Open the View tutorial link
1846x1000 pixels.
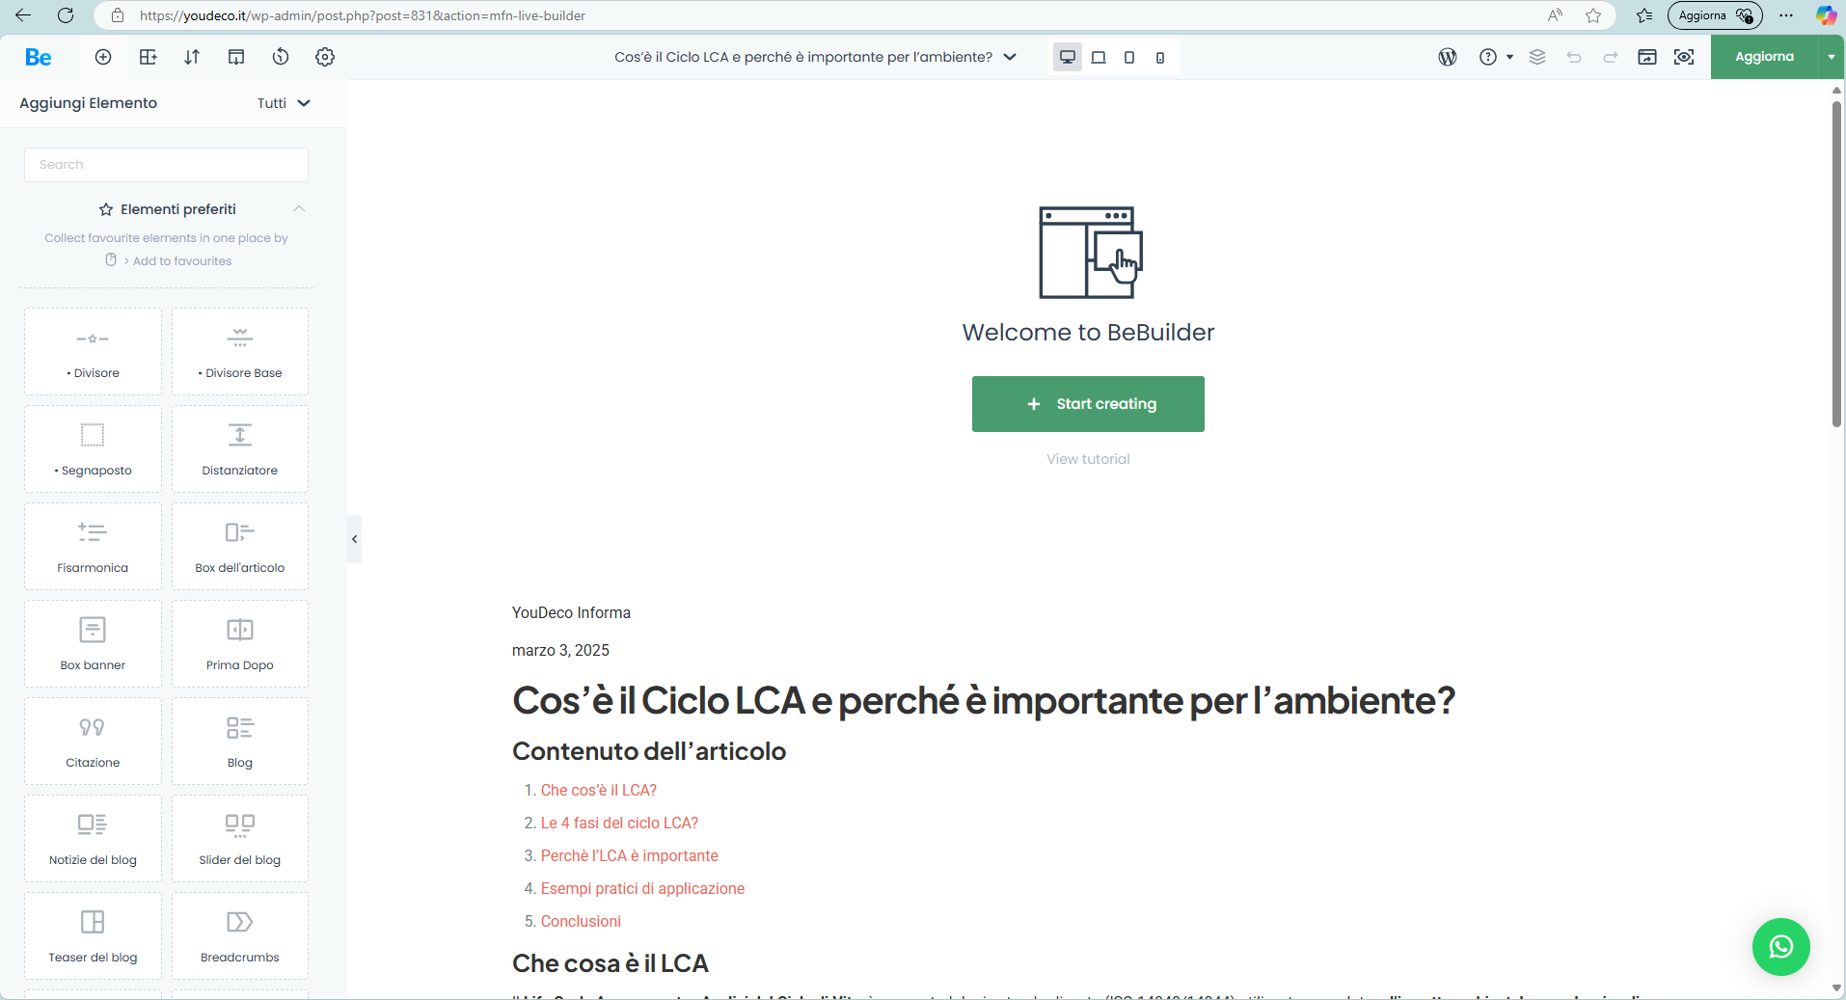(x=1088, y=459)
